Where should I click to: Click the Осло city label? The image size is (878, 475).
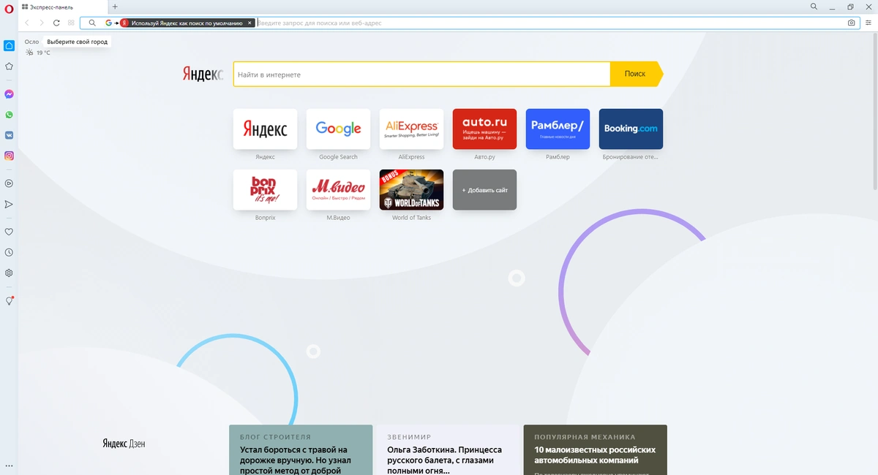click(x=31, y=42)
